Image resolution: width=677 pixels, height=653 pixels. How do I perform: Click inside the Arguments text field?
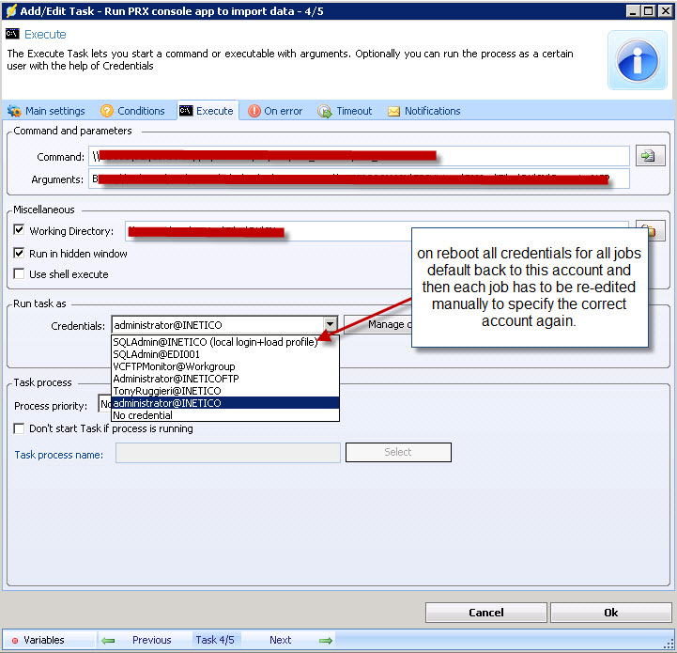pyautogui.click(x=357, y=179)
